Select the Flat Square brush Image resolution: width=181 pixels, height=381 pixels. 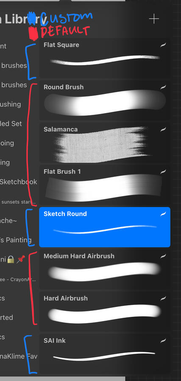click(105, 58)
